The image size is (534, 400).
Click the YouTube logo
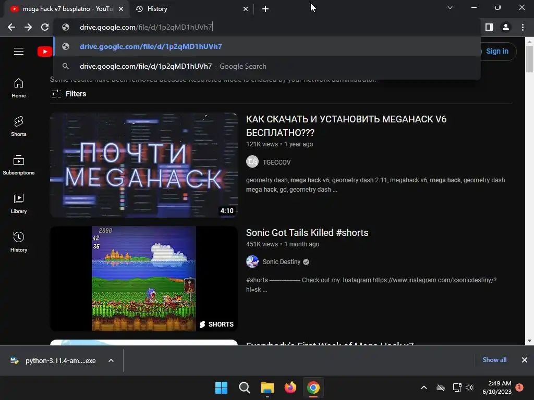(45, 52)
